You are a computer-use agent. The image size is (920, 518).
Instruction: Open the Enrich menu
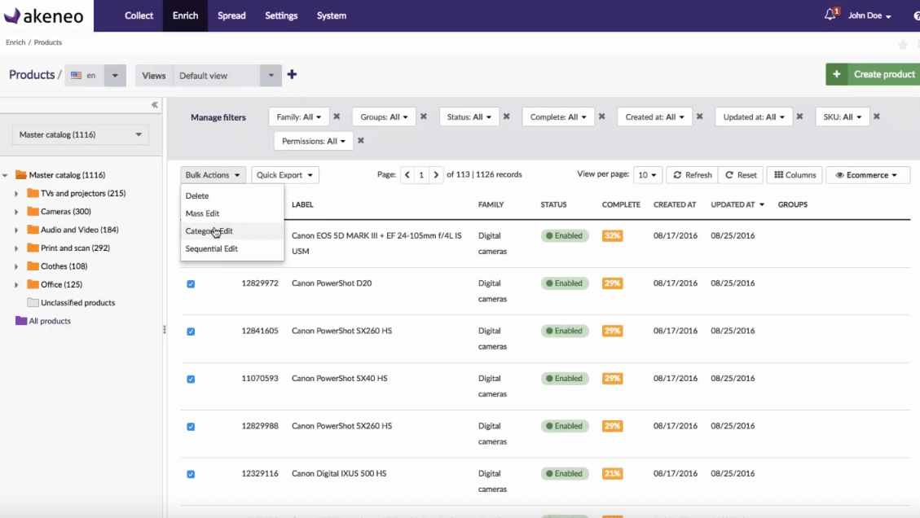[x=186, y=15]
